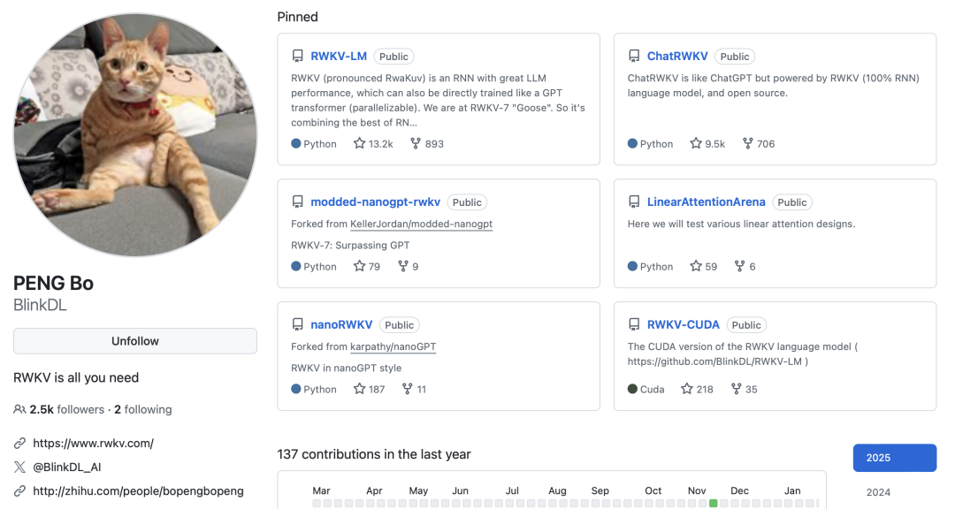The height and width of the screenshot is (509, 955).
Task: Open the star count of RWKV-LM
Action: pyautogui.click(x=373, y=144)
